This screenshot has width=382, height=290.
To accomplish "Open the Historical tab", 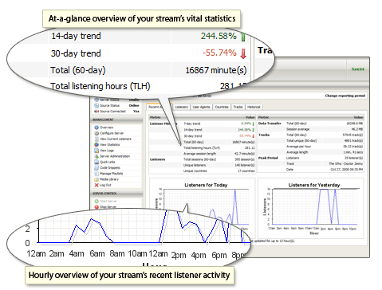I will pos(254,107).
